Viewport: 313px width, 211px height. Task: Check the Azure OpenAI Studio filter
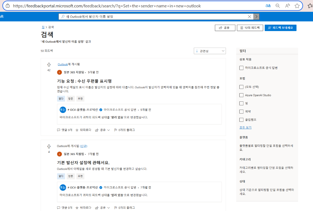click(x=241, y=95)
